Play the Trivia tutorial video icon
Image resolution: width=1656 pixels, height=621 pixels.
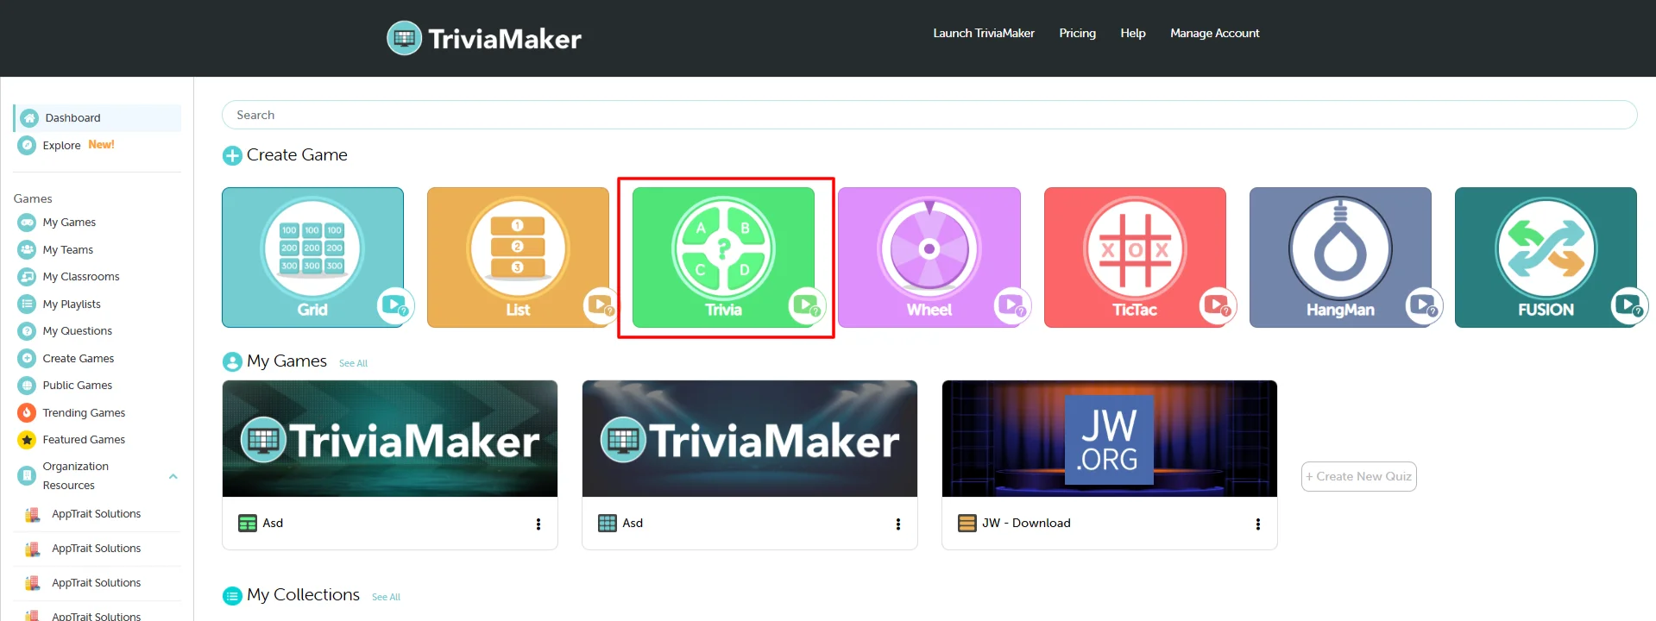[807, 305]
